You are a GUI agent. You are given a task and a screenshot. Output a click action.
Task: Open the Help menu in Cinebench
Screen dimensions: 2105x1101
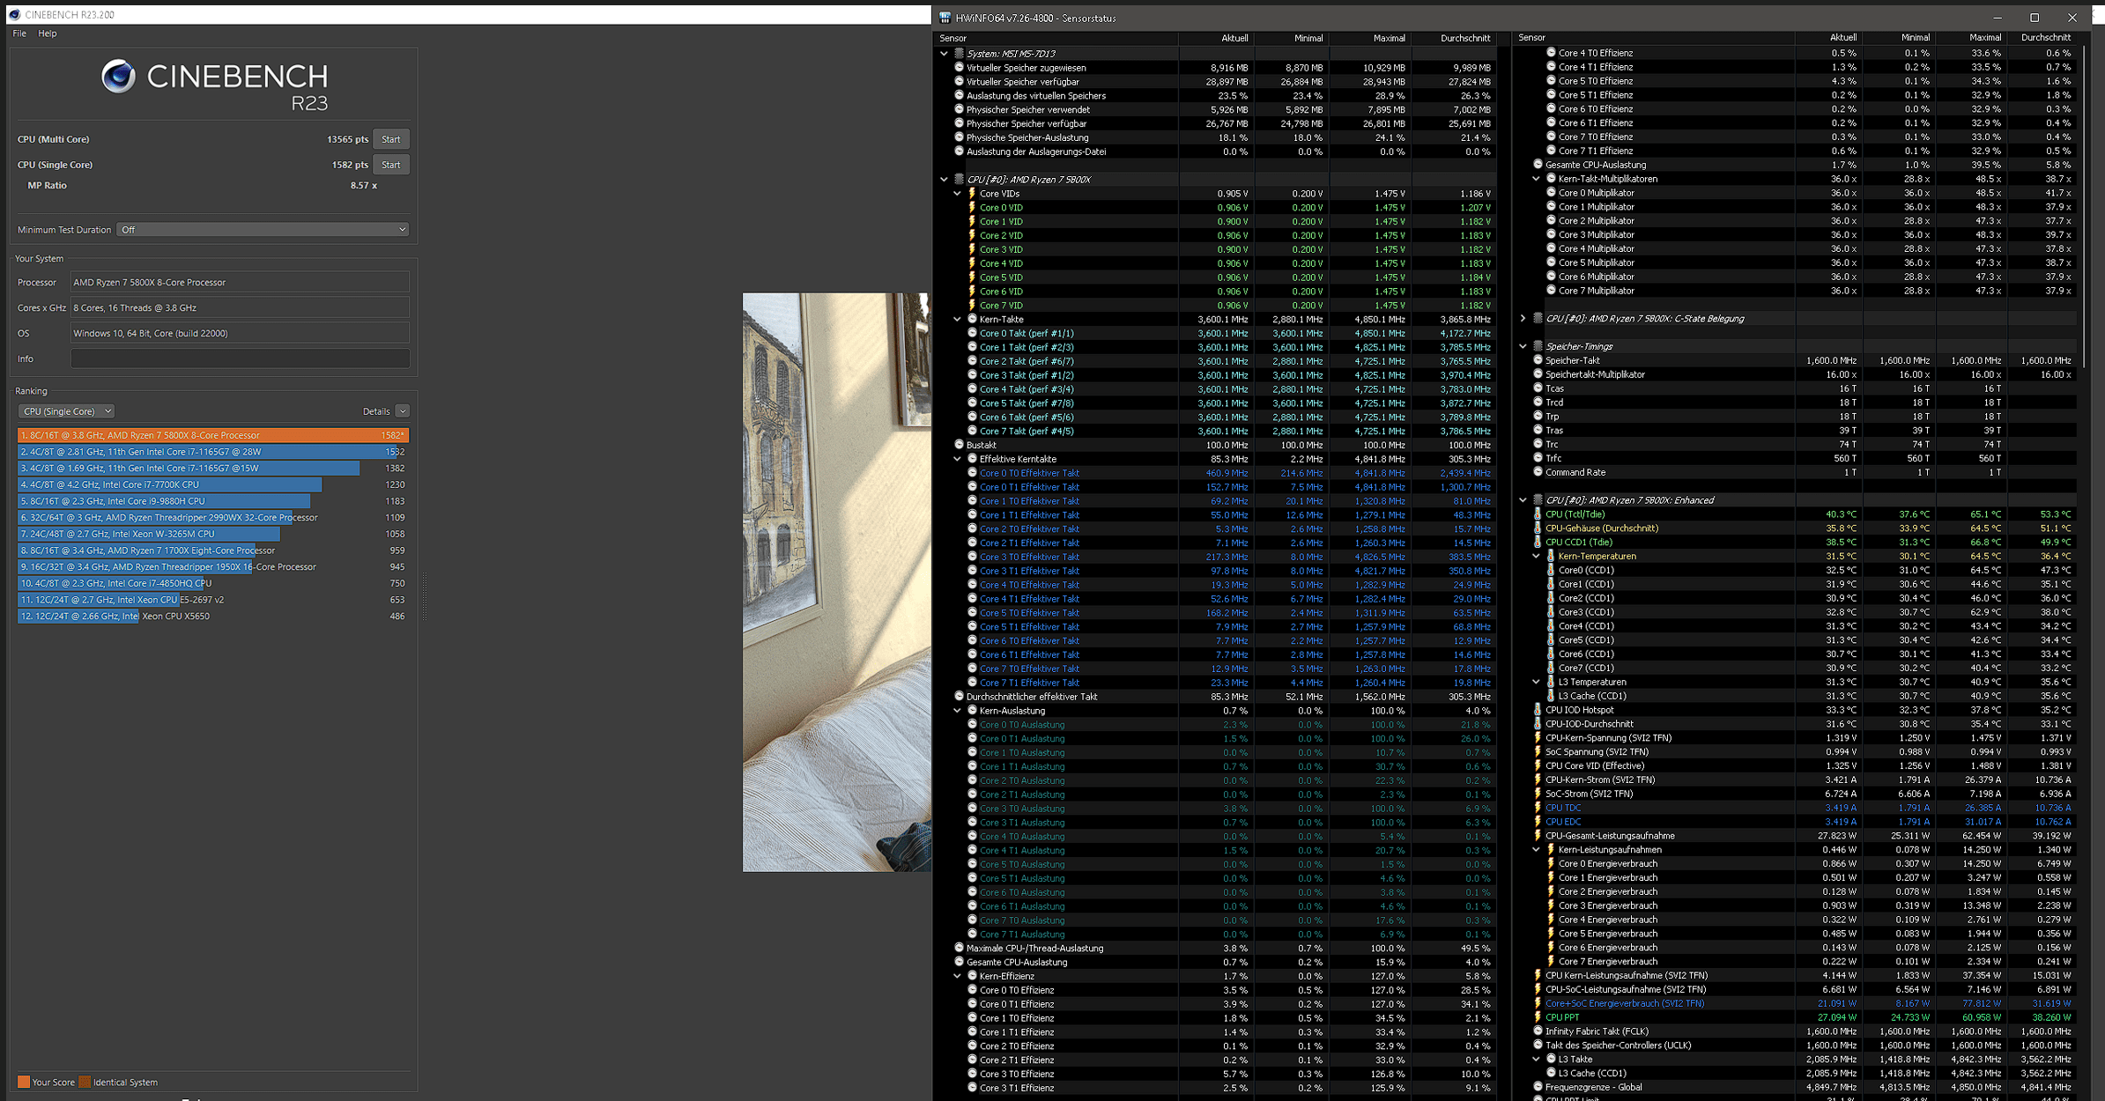tap(48, 33)
